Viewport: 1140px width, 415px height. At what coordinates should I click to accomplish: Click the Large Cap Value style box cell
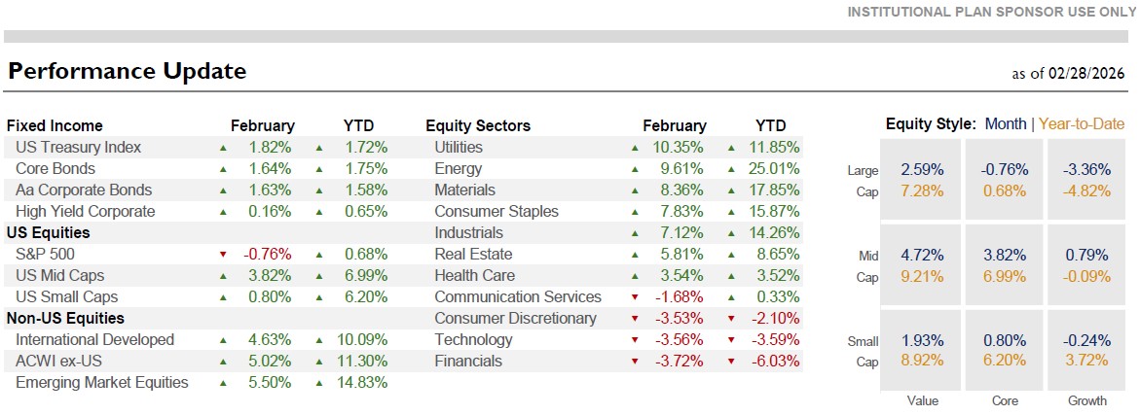click(x=921, y=180)
